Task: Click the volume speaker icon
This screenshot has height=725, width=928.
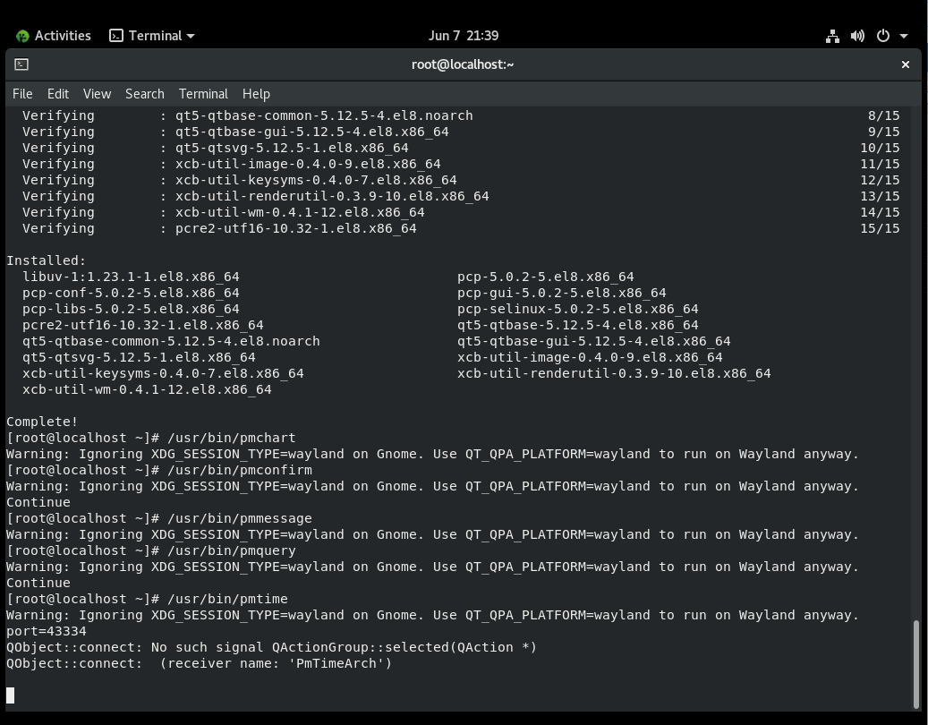Action: (x=857, y=36)
